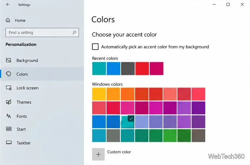This screenshot has width=250, height=165.
Task: Click the Lock screen icon
Action: (9, 88)
